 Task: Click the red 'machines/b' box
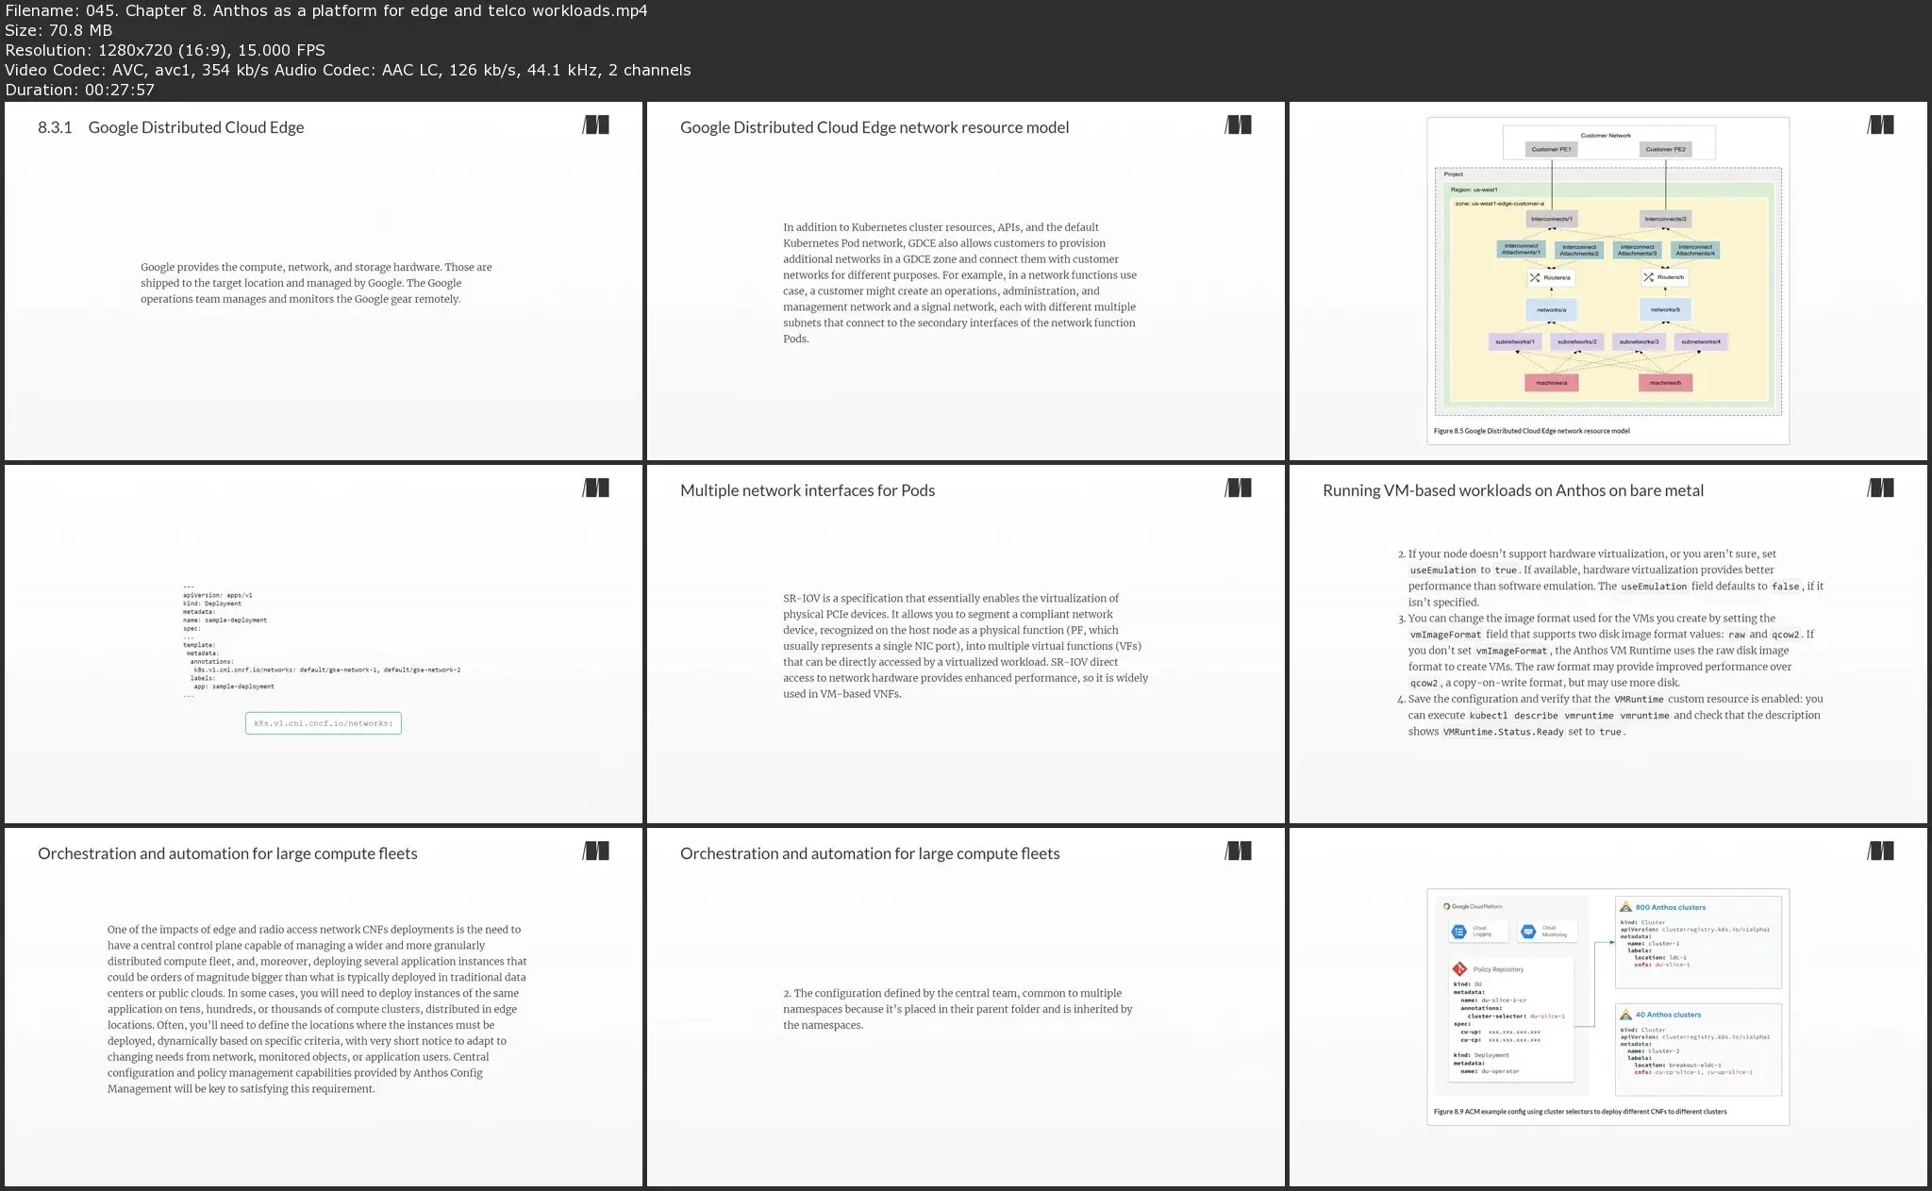pyautogui.click(x=1665, y=382)
